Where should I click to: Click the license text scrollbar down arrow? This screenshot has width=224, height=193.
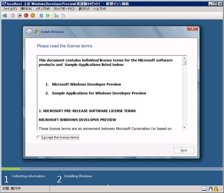click(185, 127)
